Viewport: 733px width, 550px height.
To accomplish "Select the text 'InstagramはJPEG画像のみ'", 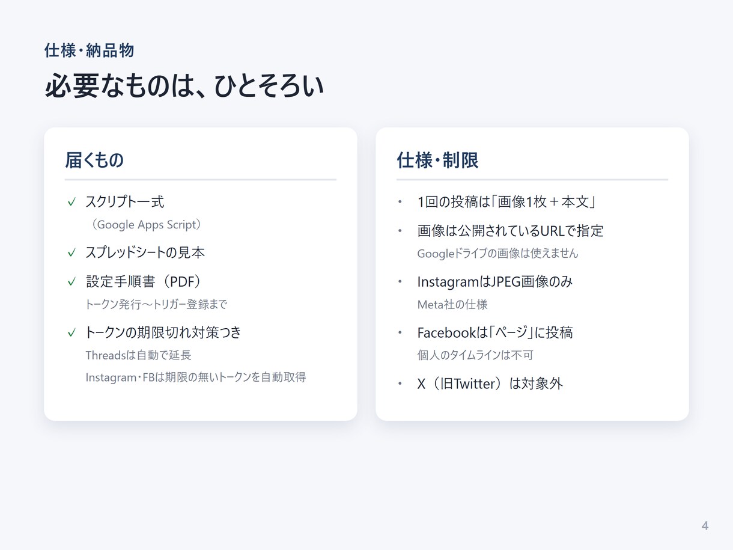I will 495,281.
